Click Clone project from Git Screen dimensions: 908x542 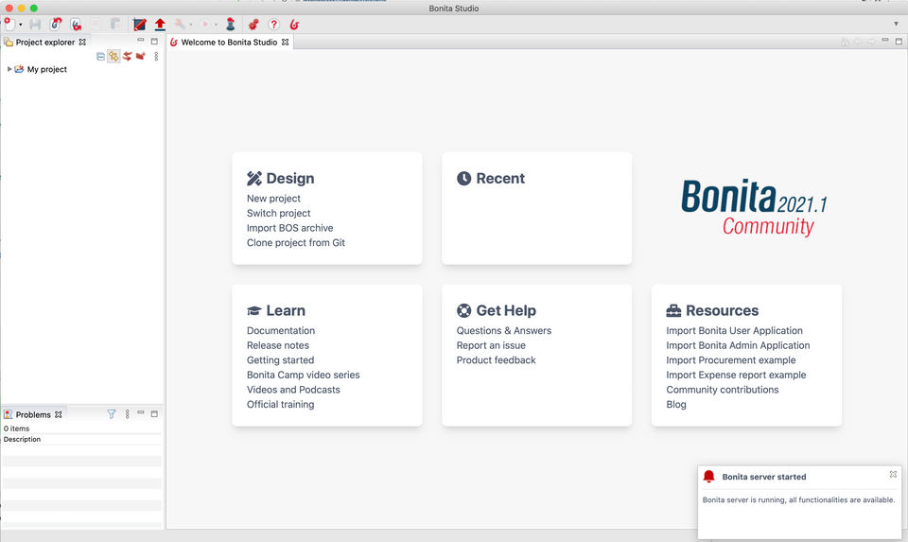pyautogui.click(x=295, y=243)
